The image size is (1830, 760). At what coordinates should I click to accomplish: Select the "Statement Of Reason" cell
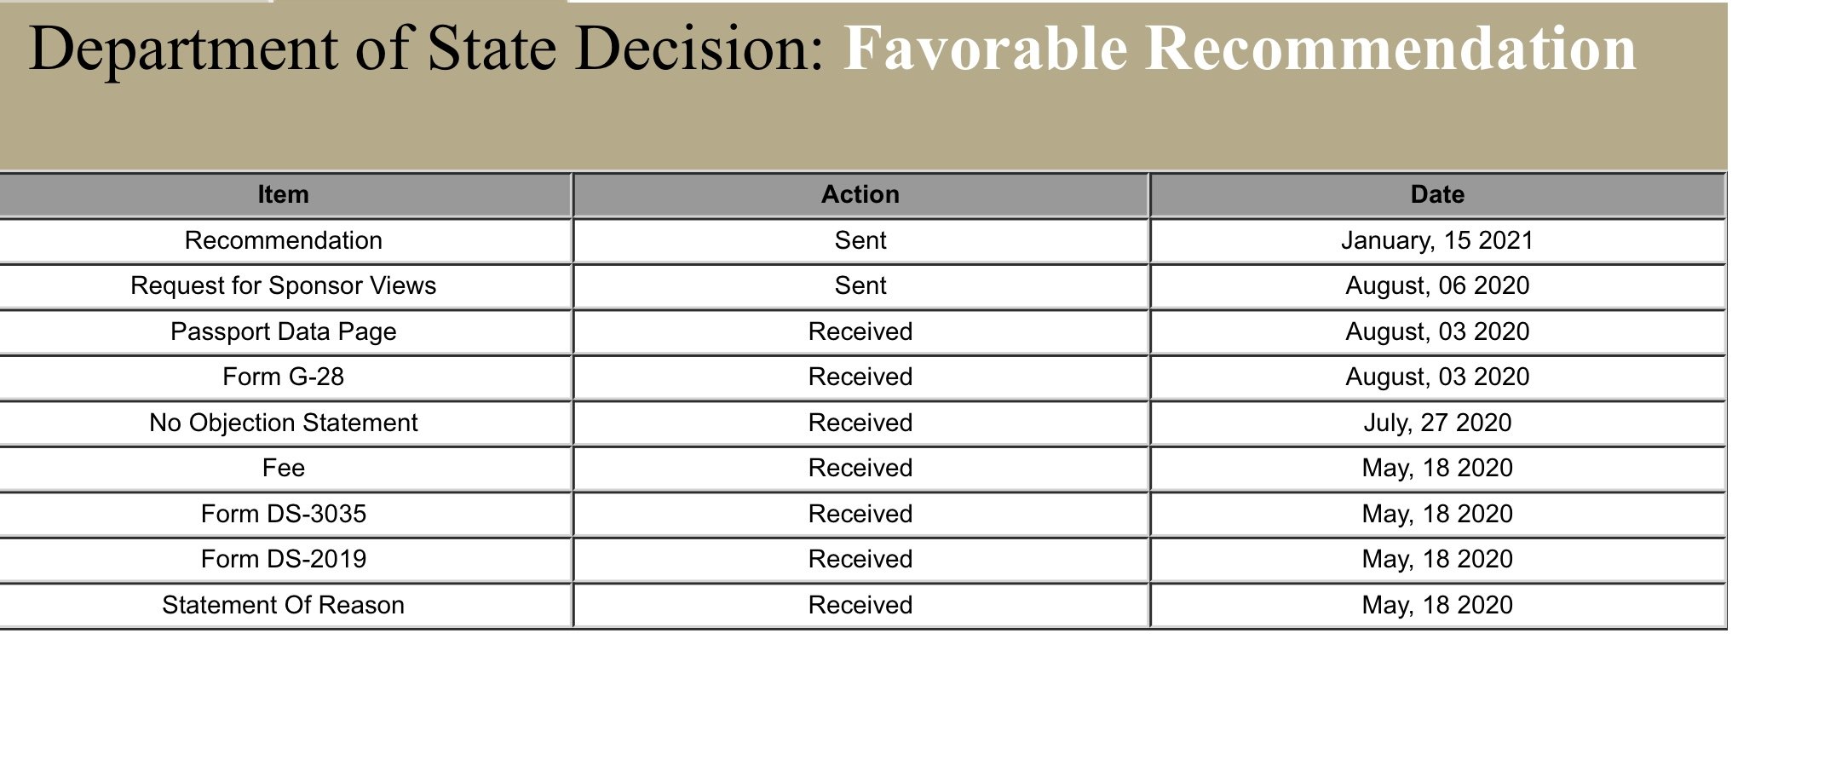click(283, 606)
